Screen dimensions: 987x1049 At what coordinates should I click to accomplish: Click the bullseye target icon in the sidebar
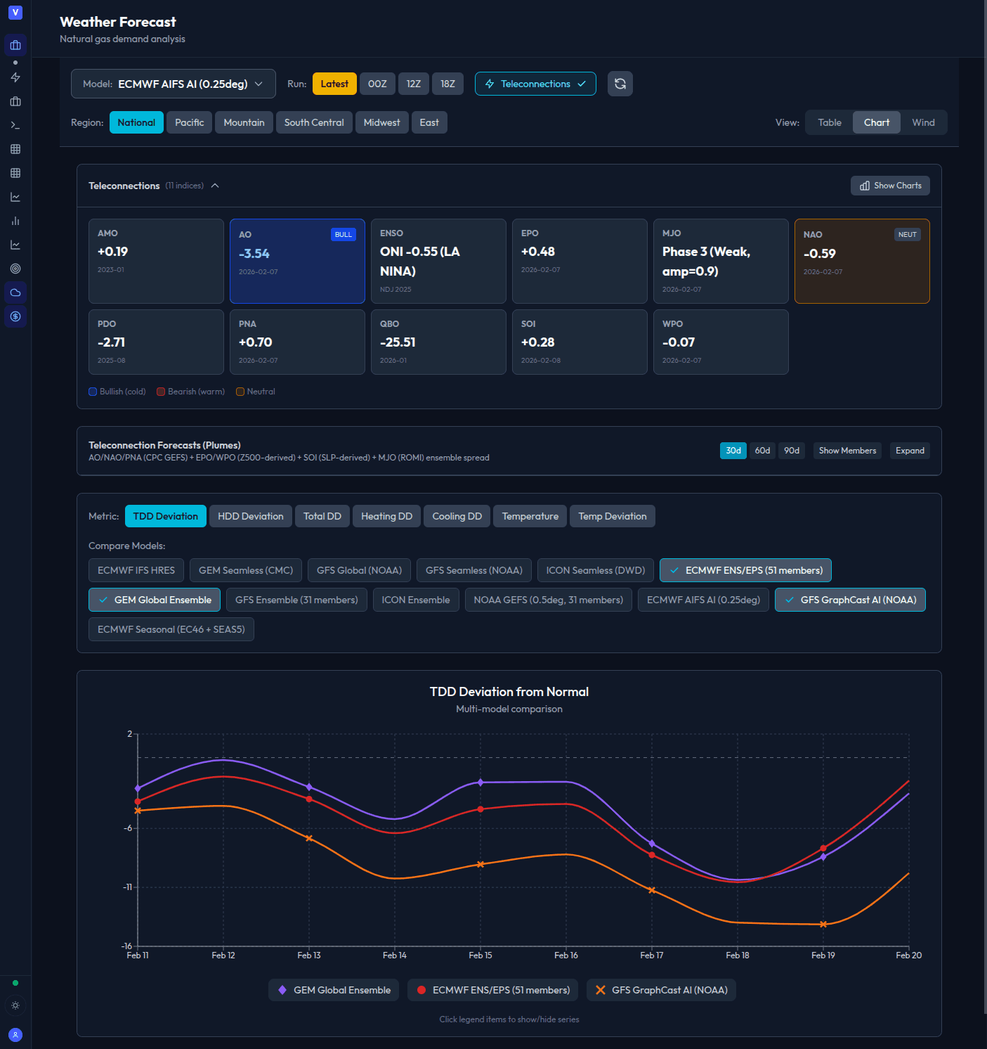click(x=15, y=269)
